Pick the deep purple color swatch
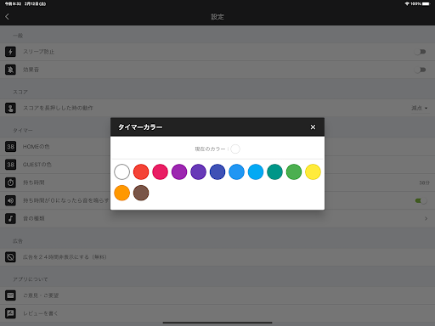Screen dimensions: 435x326 tap(198, 171)
